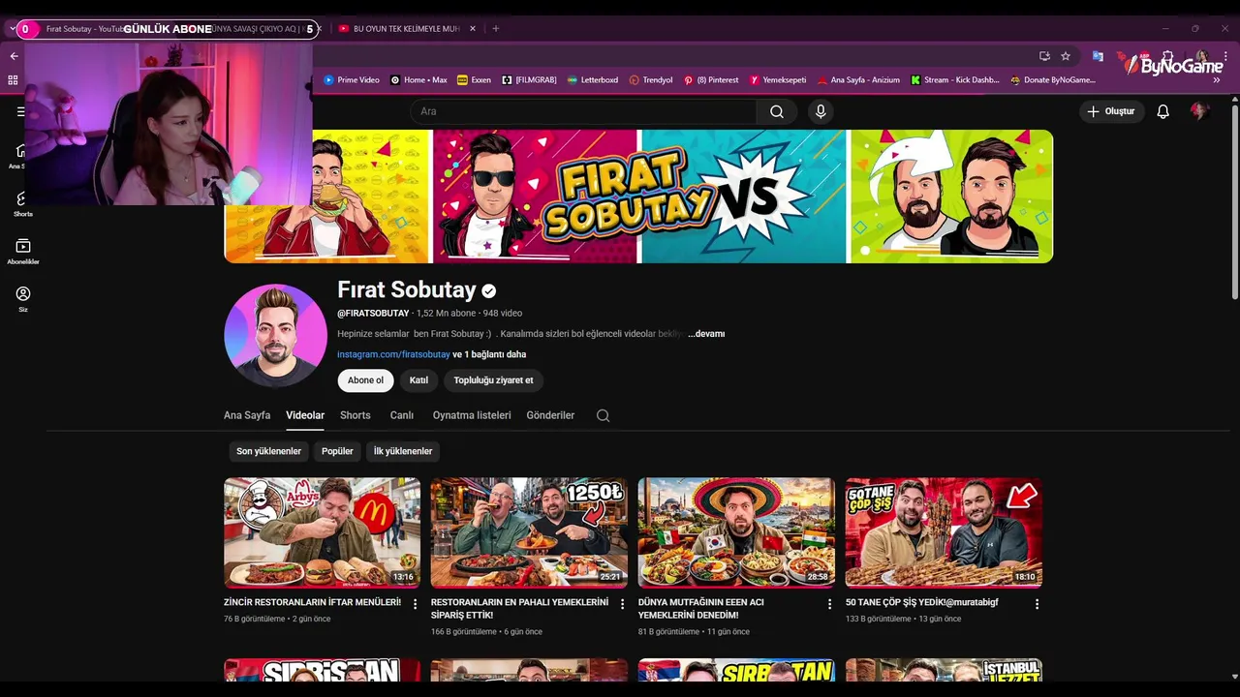Open the apps grid in bookmarks bar
1240x697 pixels.
[x=13, y=80]
